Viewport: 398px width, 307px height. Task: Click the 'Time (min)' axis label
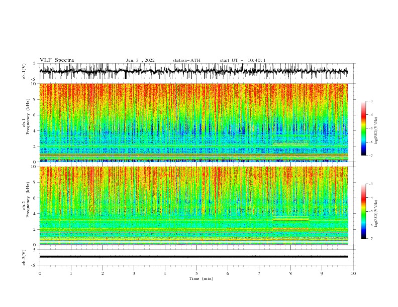[x=201, y=278]
